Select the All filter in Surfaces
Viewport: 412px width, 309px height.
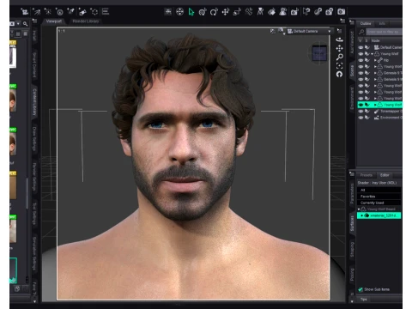pyautogui.click(x=379, y=190)
